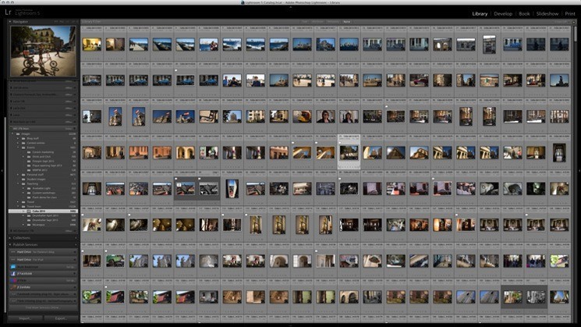Click the Behance publish service icon

(13, 267)
